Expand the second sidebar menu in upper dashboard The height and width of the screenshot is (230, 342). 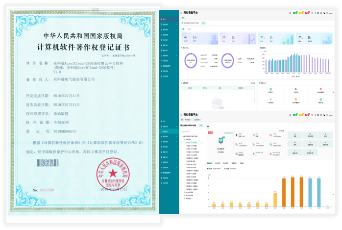pos(169,25)
